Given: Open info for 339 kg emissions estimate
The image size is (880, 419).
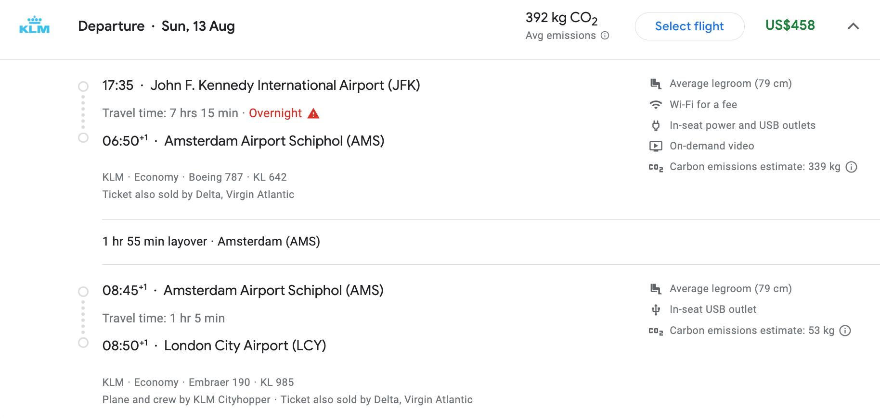Looking at the screenshot, I should point(852,167).
